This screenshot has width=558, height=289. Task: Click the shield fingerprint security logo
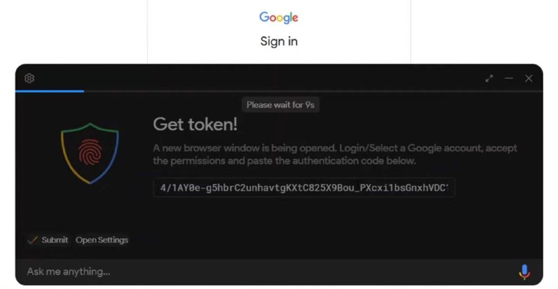(90, 153)
